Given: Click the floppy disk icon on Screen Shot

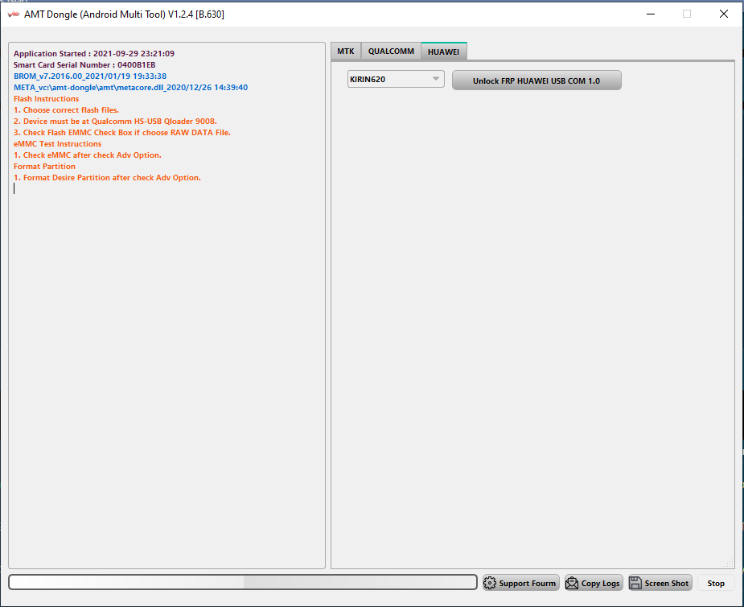Looking at the screenshot, I should tap(635, 583).
